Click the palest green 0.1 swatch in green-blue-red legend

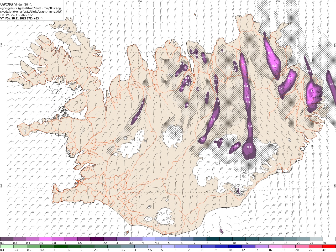[x=7, y=246]
